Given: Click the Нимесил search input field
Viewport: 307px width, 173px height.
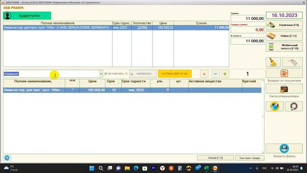Looking at the screenshot, I should (51, 74).
